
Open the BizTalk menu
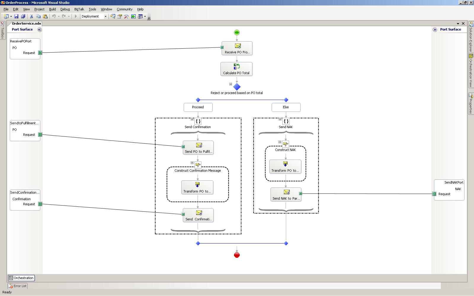(x=79, y=9)
